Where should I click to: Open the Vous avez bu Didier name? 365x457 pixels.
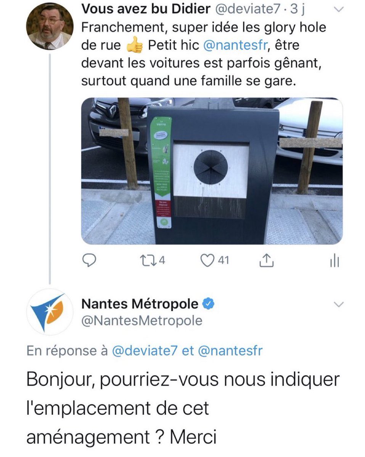146,10
